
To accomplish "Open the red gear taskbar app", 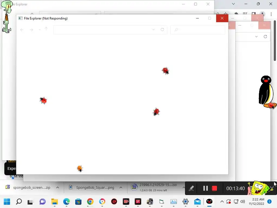I will [114, 201].
